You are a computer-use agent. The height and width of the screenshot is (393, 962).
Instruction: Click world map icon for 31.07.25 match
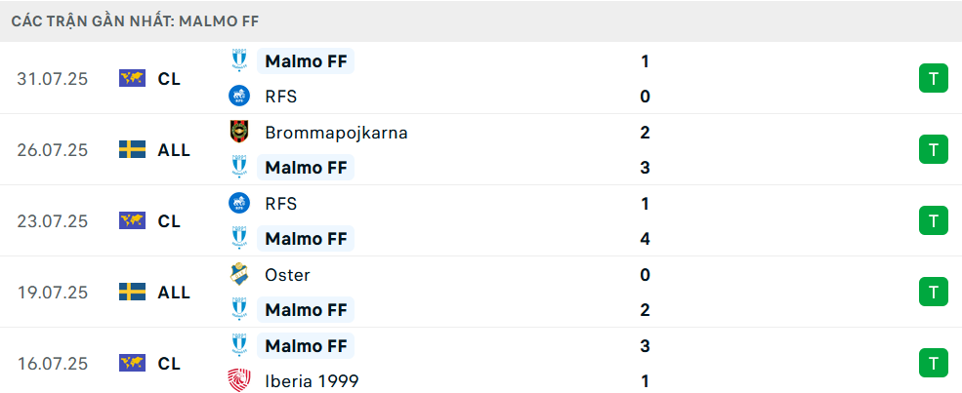[132, 78]
